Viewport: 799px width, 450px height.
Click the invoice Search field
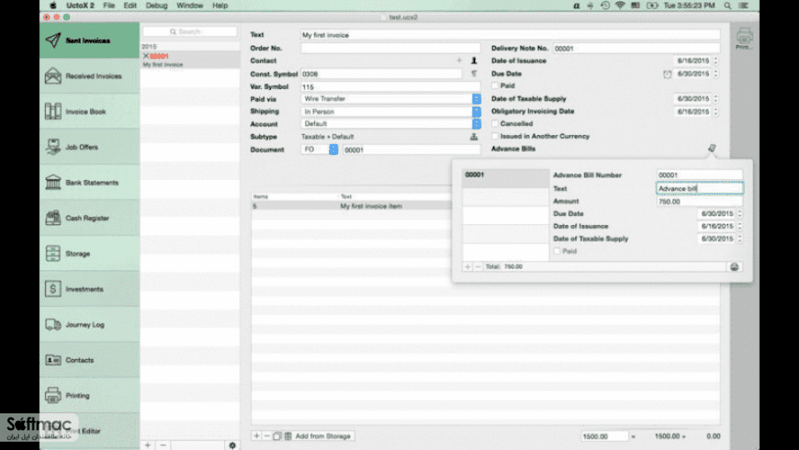190,32
